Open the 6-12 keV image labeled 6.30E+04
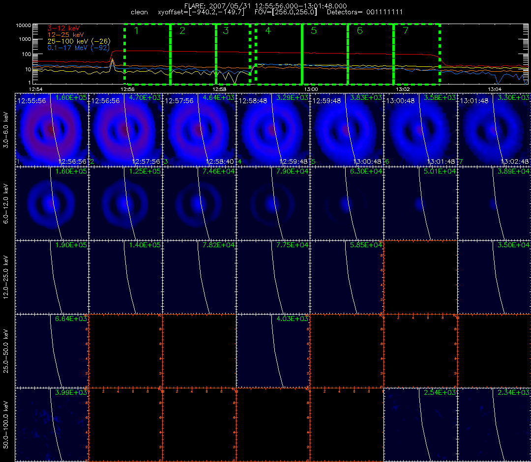This screenshot has height=462, width=531. click(347, 204)
